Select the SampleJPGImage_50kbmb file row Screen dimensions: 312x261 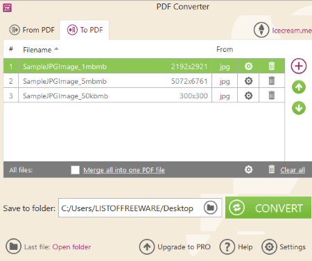click(x=144, y=96)
